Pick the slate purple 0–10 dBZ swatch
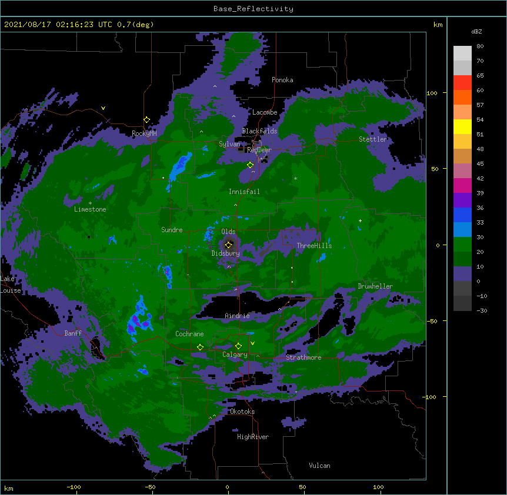This screenshot has height=495, width=507. (x=462, y=274)
